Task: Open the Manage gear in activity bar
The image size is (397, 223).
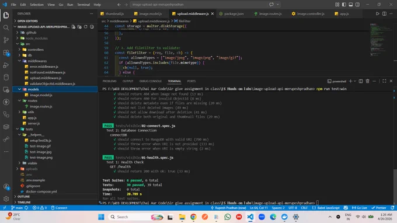Action: (6, 198)
